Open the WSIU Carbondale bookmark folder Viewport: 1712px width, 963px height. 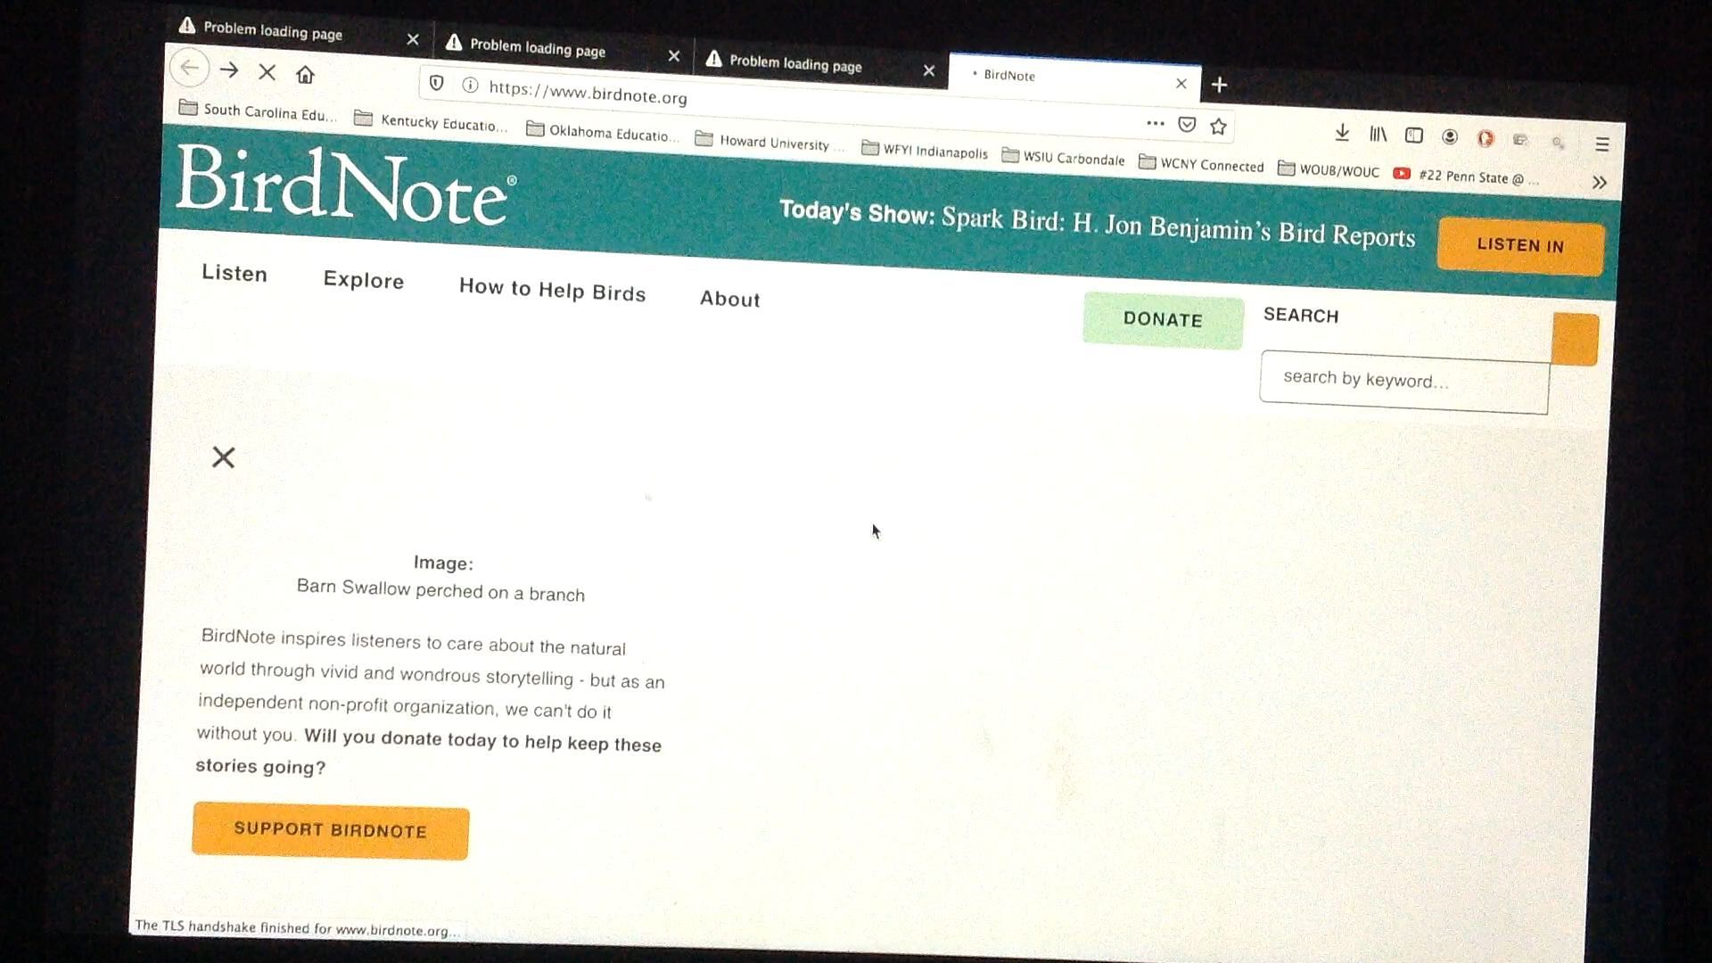click(1063, 158)
